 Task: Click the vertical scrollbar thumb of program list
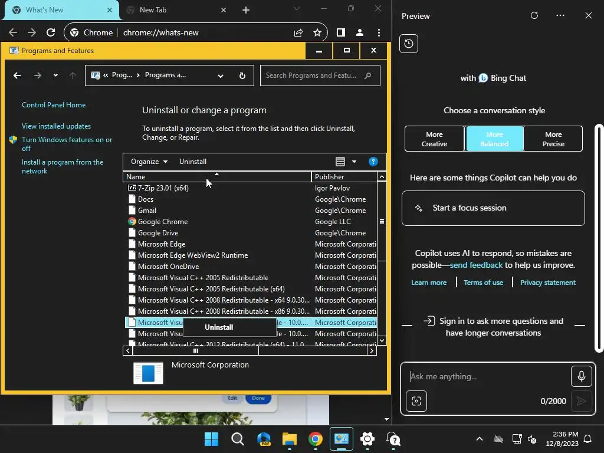click(x=382, y=221)
